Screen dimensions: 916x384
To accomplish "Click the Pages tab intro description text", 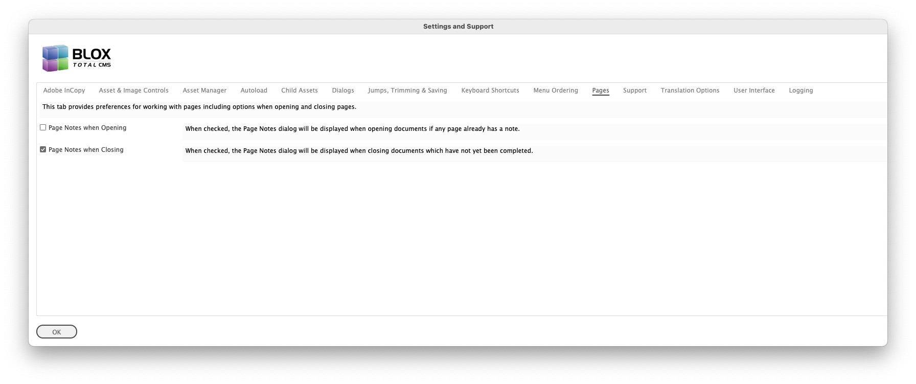I will pyautogui.click(x=199, y=107).
